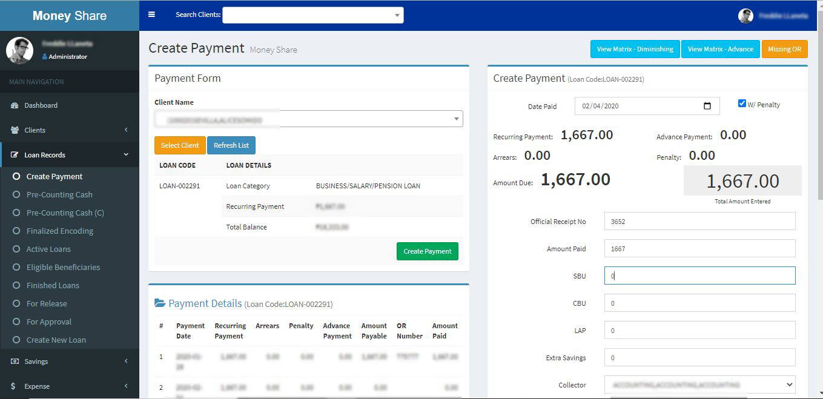Open the Dashboard menu item
The image size is (823, 399).
pyautogui.click(x=70, y=105)
